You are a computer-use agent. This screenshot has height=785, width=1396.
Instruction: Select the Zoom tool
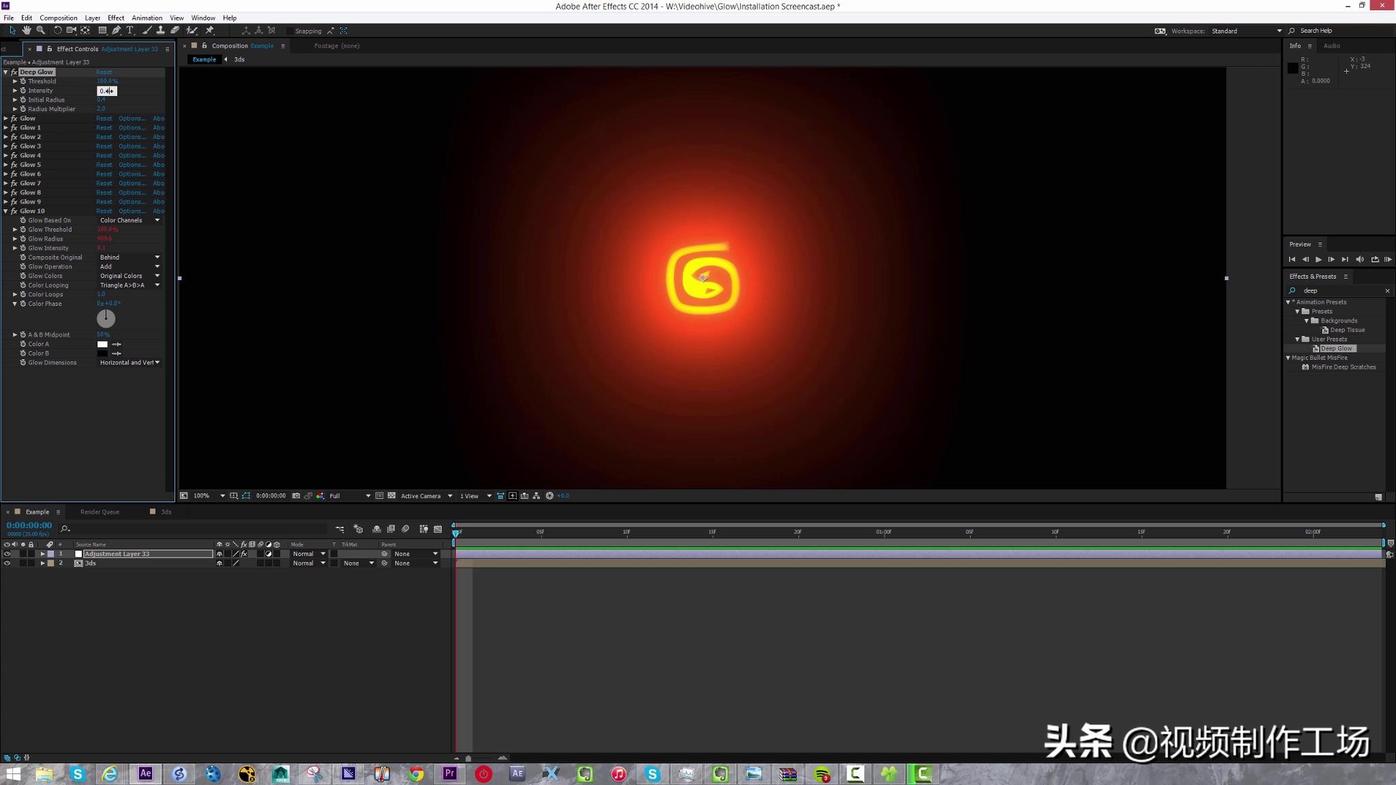click(41, 30)
